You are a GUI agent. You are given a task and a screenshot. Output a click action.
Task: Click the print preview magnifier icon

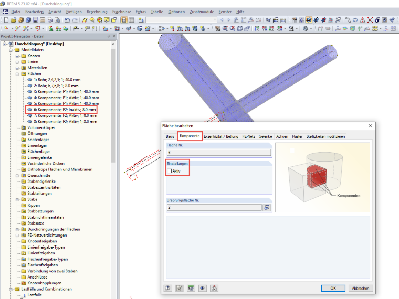click(x=58, y=20)
